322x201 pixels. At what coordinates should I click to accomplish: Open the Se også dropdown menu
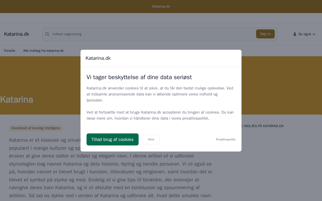tap(304, 34)
